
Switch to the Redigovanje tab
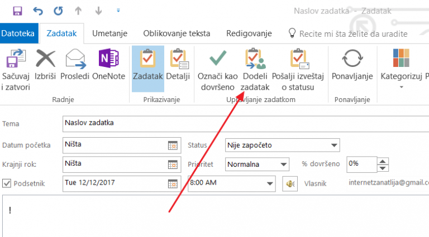tap(249, 33)
